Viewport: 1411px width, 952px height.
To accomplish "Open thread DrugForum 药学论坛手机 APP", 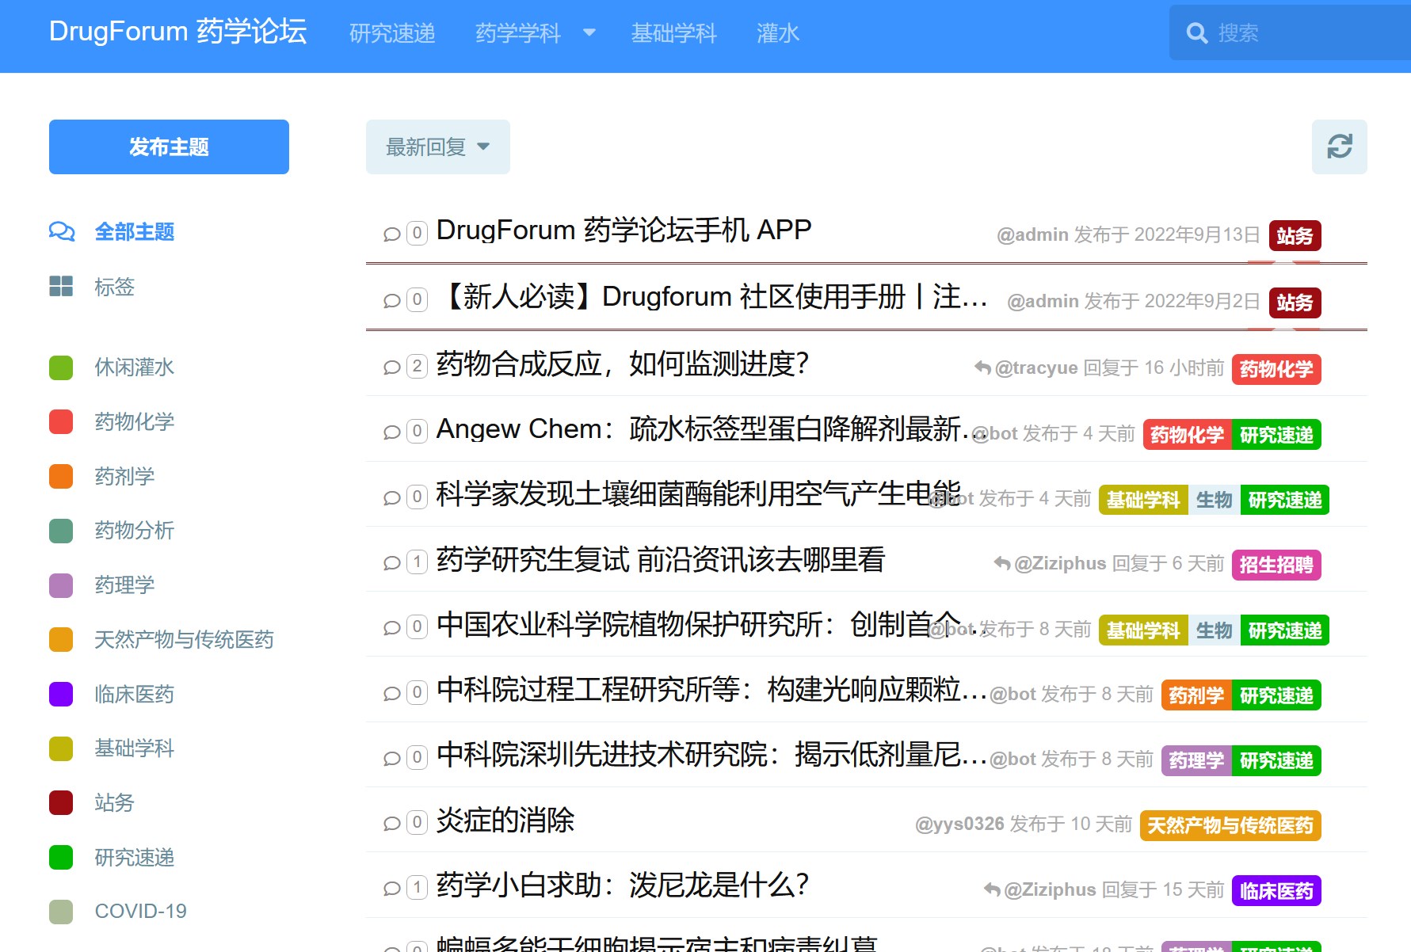I will (x=624, y=230).
